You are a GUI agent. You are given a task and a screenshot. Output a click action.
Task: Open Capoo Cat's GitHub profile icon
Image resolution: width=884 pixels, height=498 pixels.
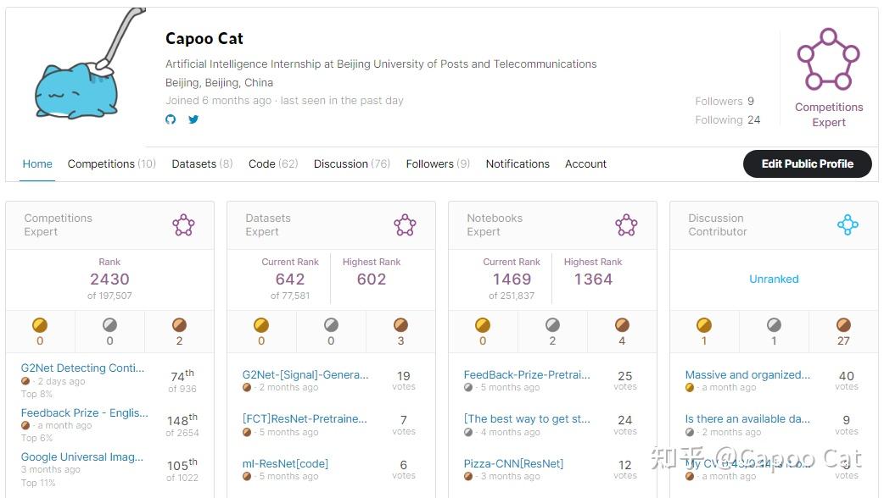click(x=170, y=120)
